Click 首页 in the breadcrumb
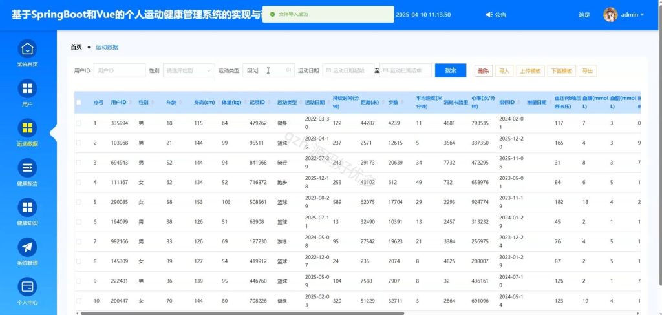The image size is (662, 315). (76, 47)
